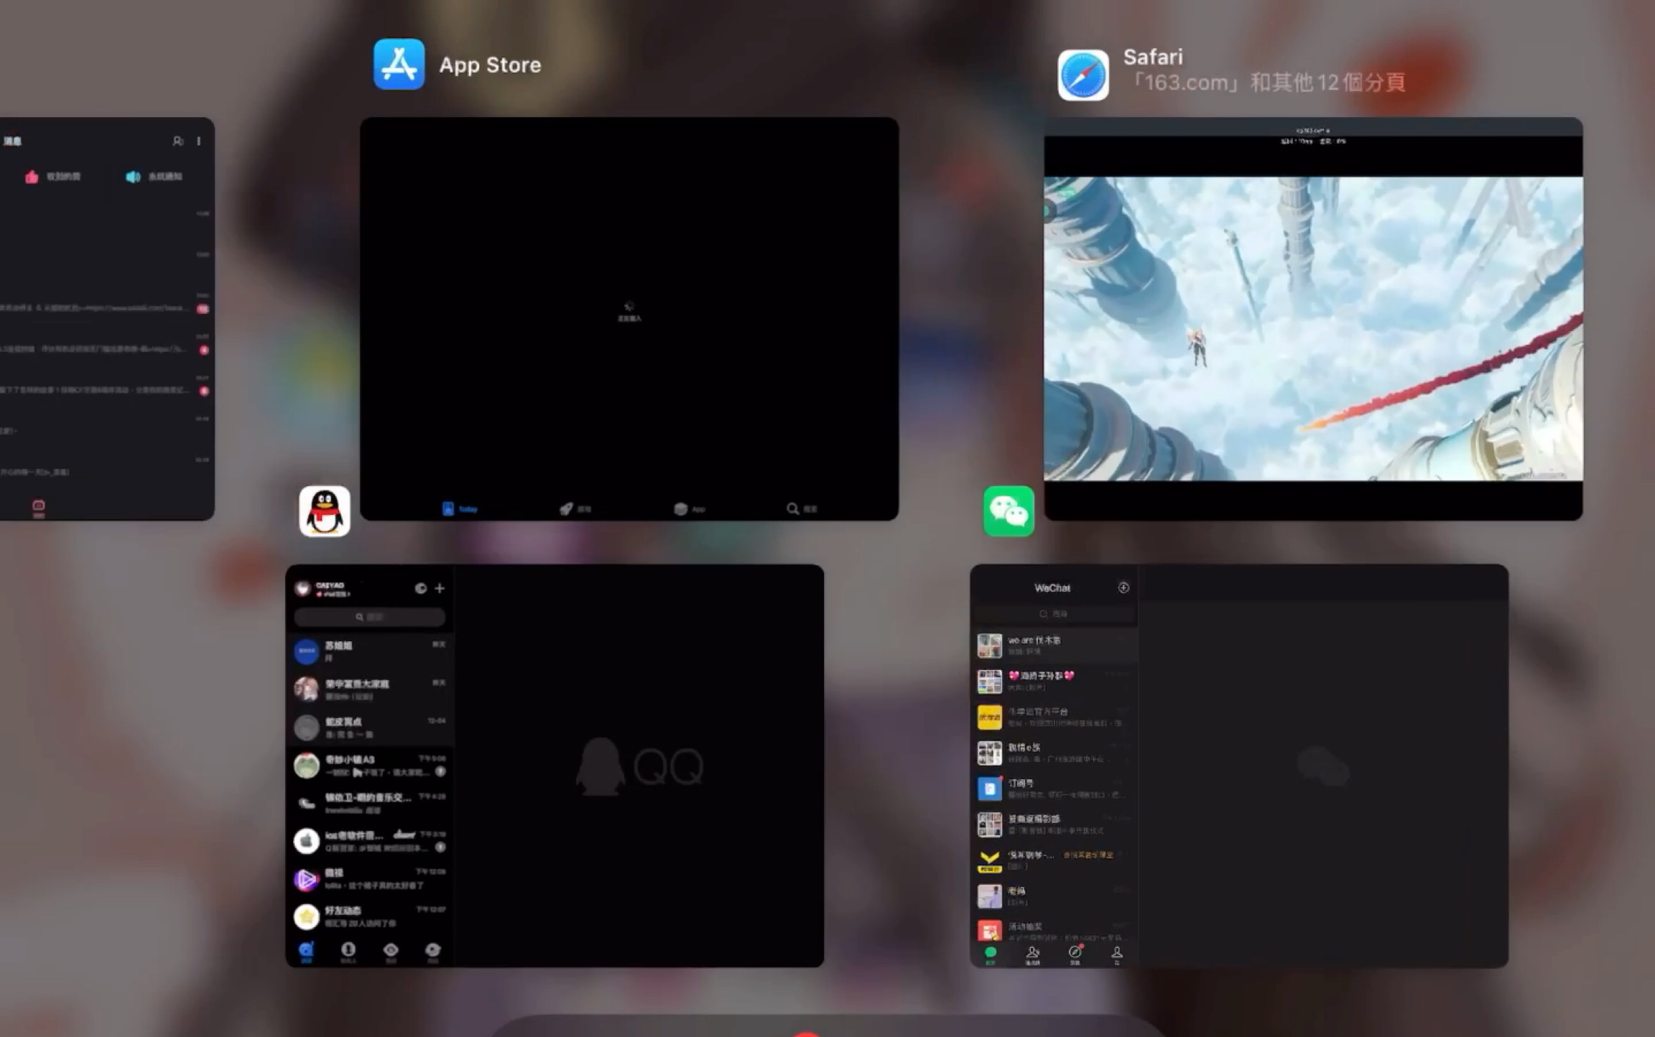Select the App Store App tab
The height and width of the screenshot is (1037, 1655).
(x=690, y=508)
